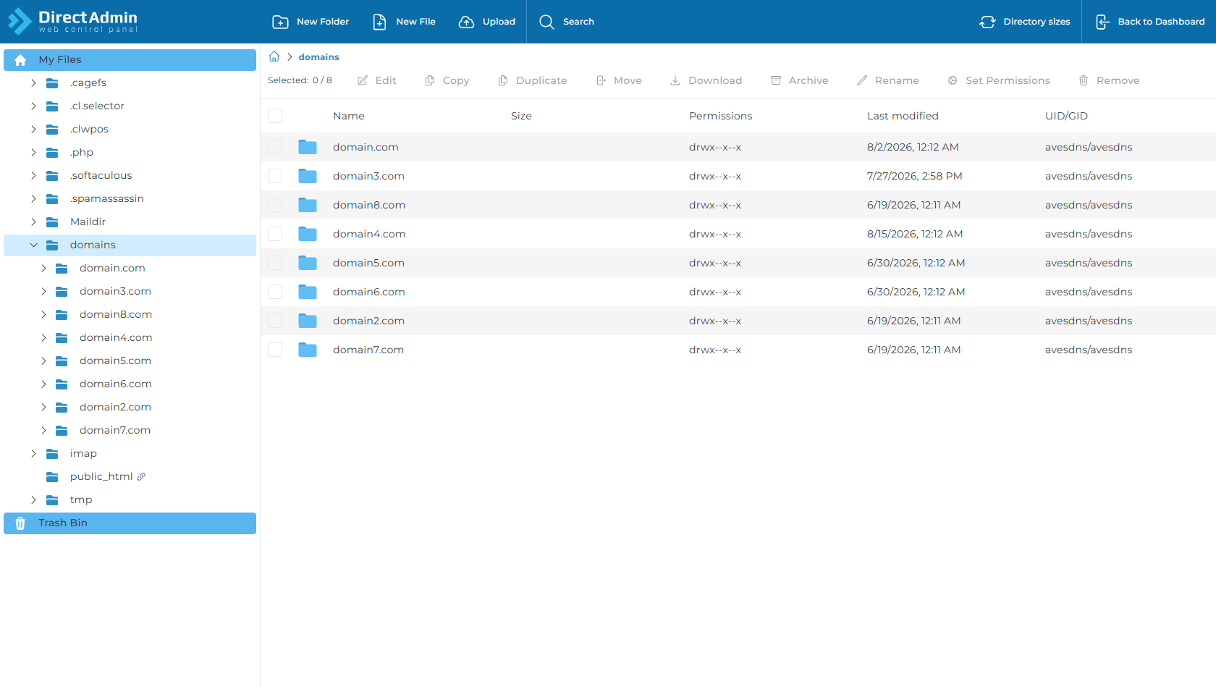Check the box for domain6.com row
The width and height of the screenshot is (1216, 687).
[275, 292]
